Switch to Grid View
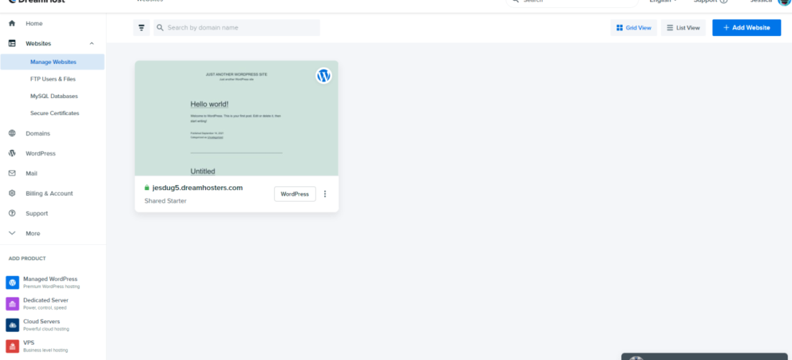The width and height of the screenshot is (792, 360). pyautogui.click(x=634, y=28)
